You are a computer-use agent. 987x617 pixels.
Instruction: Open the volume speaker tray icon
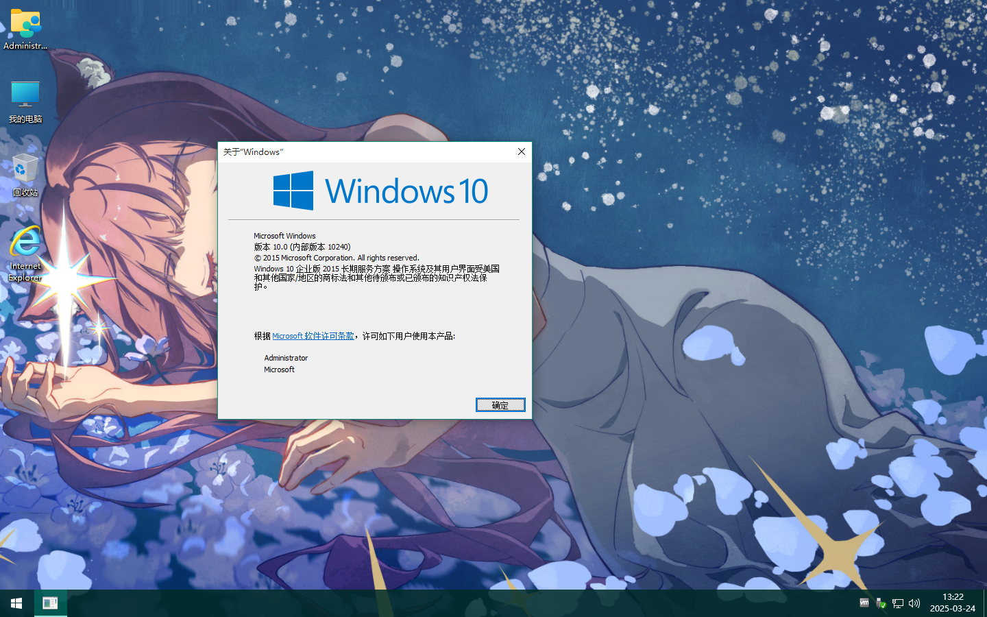click(x=914, y=603)
